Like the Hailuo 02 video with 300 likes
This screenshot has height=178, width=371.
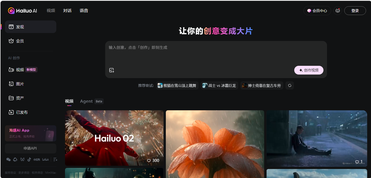point(153,161)
